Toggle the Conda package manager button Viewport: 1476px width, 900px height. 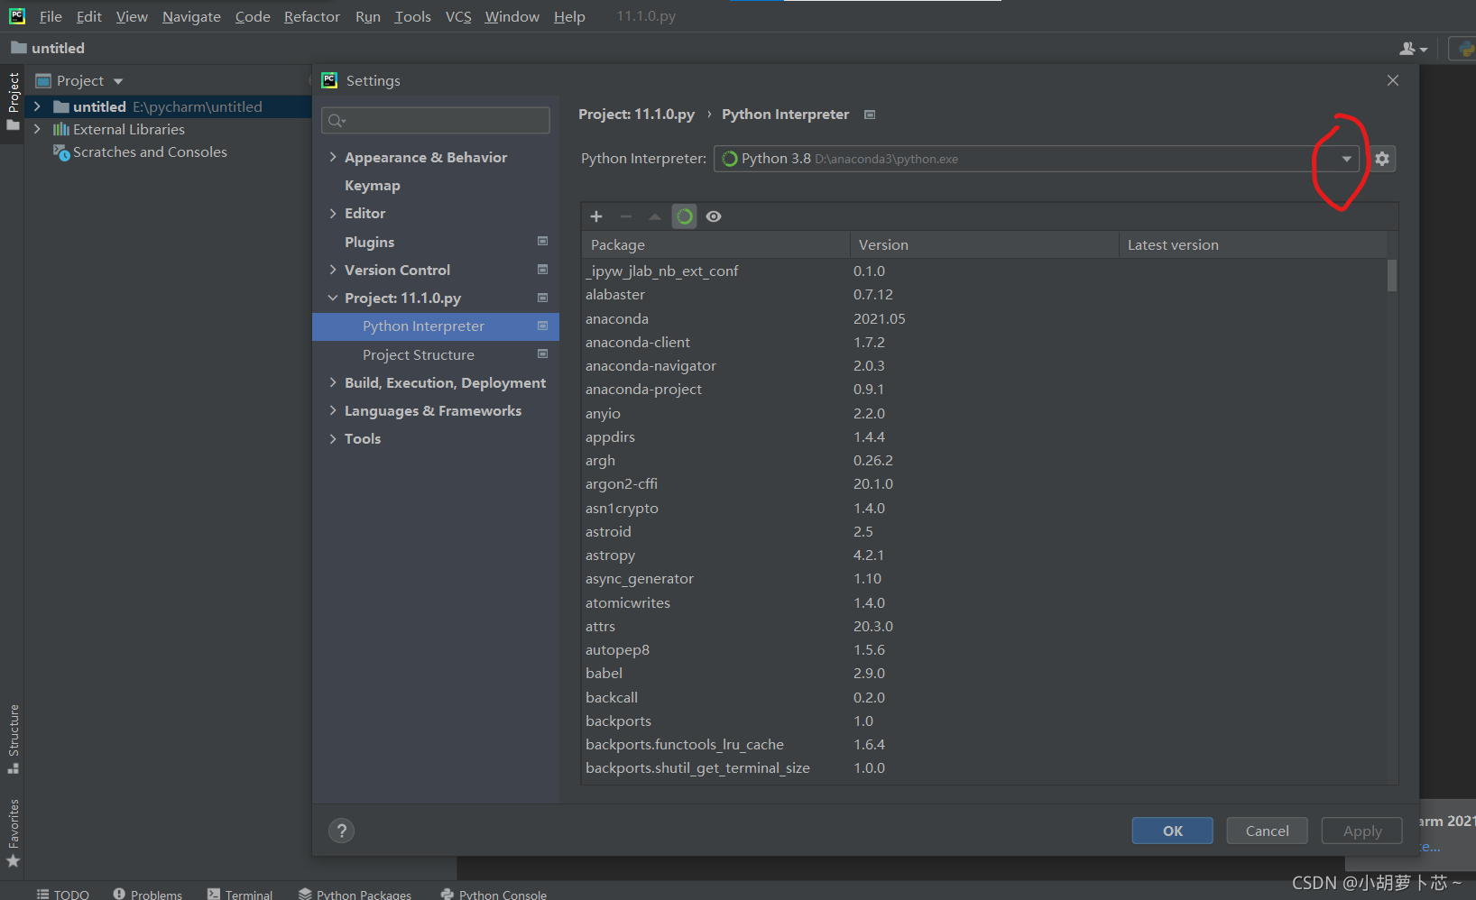point(685,216)
